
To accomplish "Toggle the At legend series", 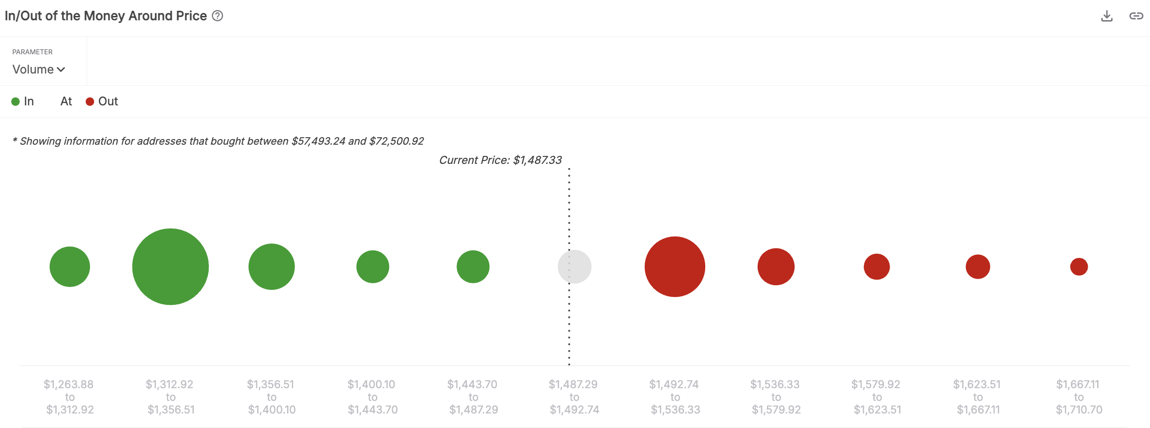I will (x=66, y=102).
